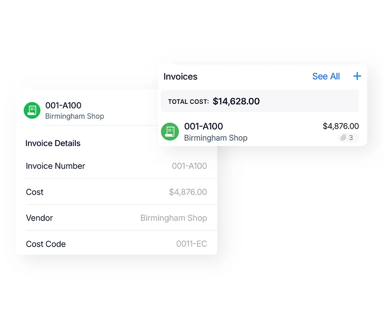Select the paperclip badge showing 3 attachments
The height and width of the screenshot is (318, 383).
point(348,138)
